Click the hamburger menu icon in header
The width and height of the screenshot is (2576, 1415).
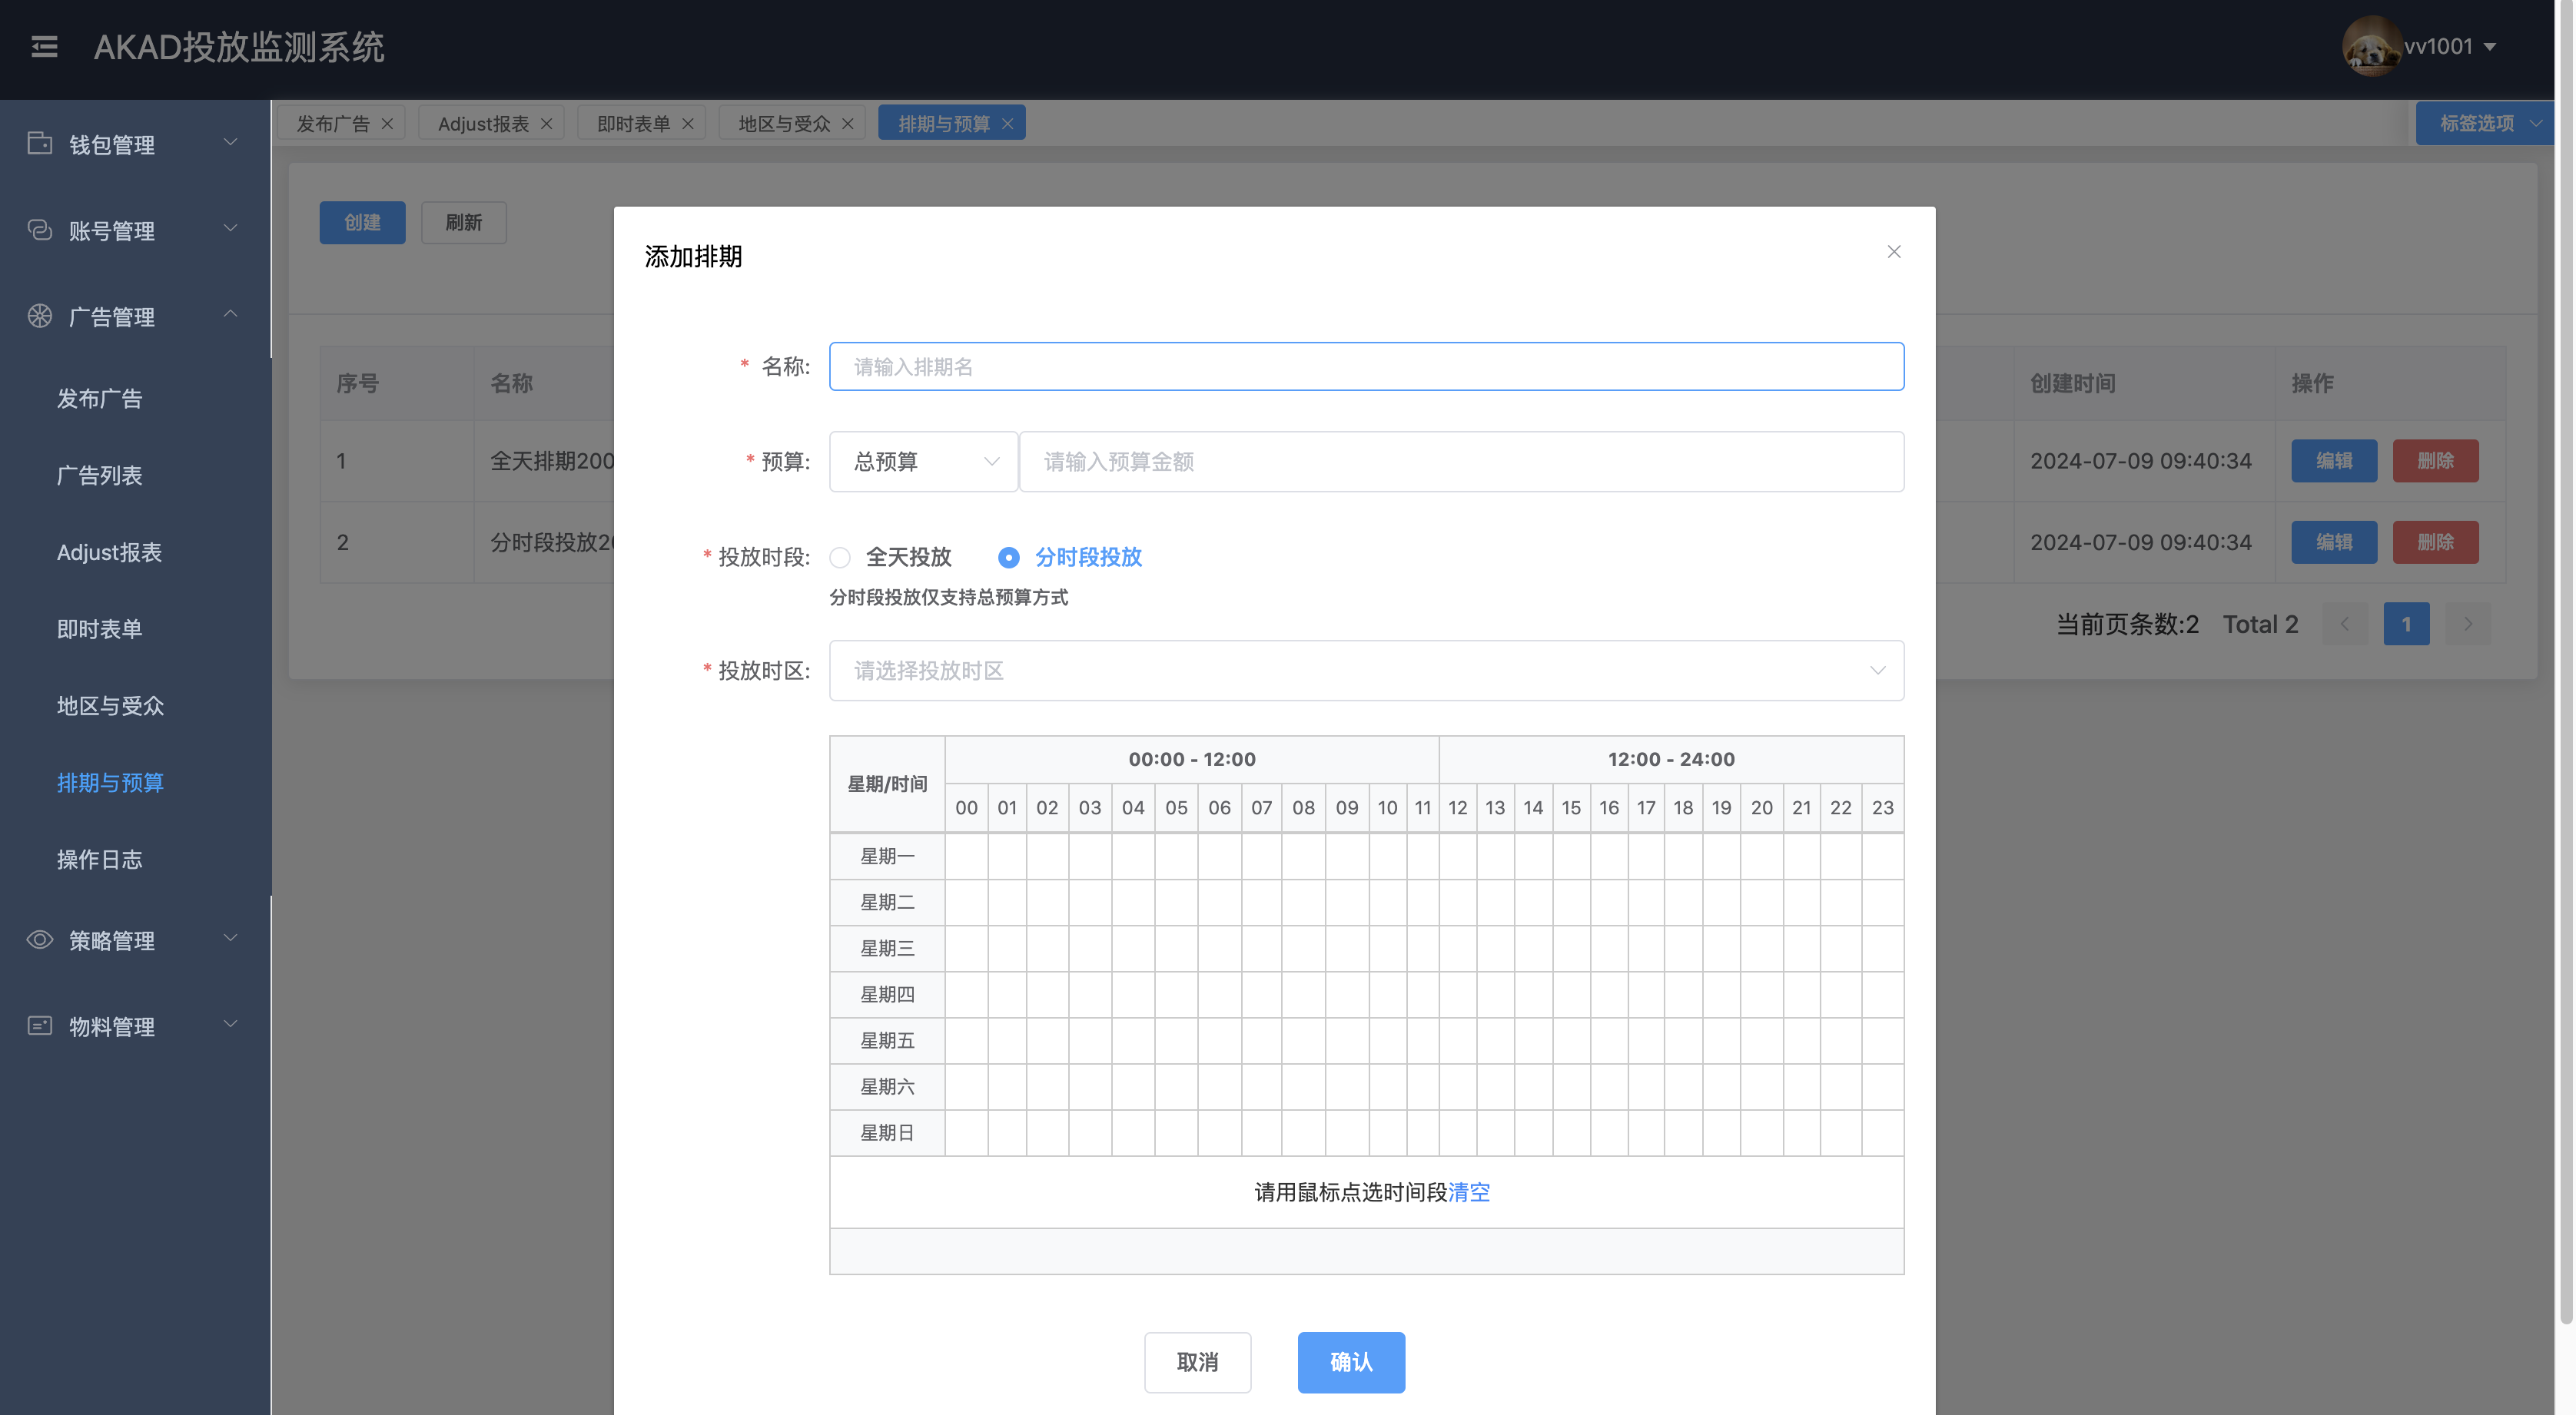tap(44, 47)
